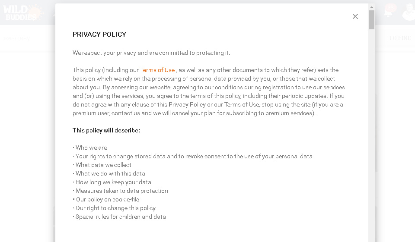415x242 pixels.
Task: Click "Our right to change this policy"
Action: 115,208
